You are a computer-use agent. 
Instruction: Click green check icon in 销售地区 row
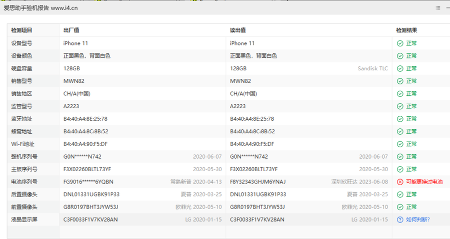click(400, 94)
